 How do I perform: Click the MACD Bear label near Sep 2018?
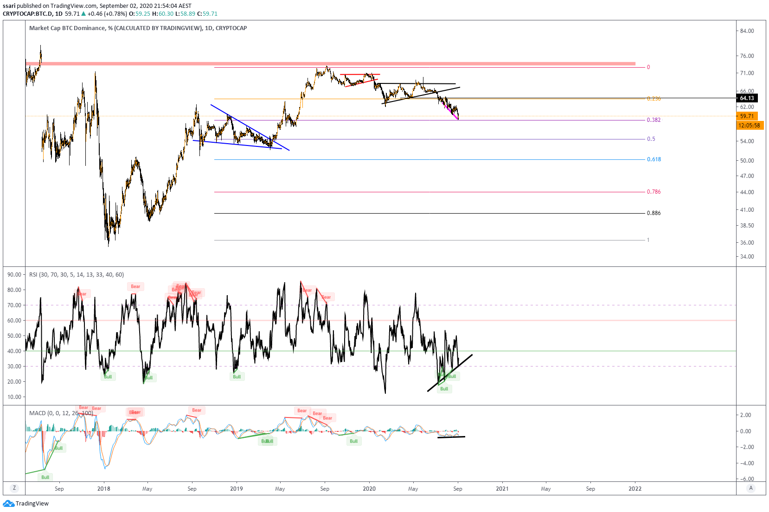coord(197,410)
